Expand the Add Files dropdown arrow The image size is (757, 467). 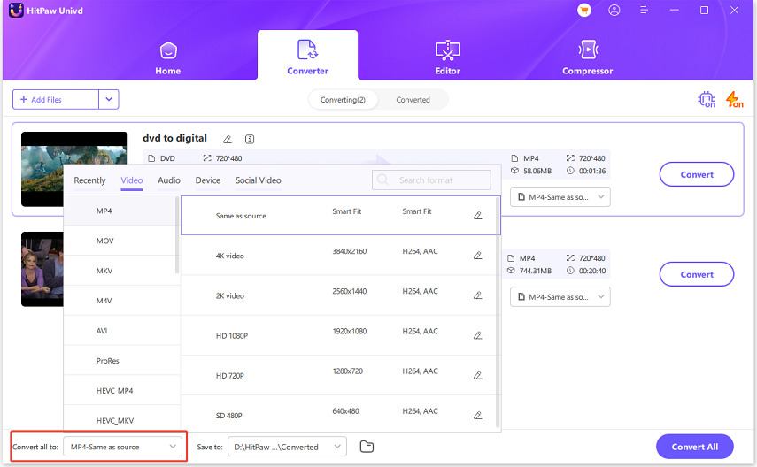pos(109,99)
